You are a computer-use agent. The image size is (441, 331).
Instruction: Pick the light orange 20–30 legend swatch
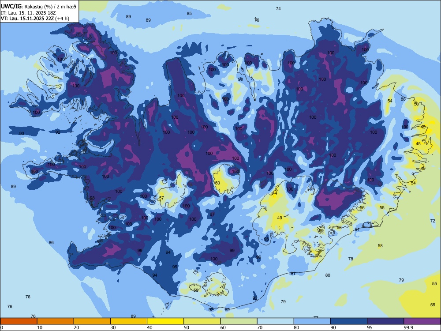click(92, 321)
